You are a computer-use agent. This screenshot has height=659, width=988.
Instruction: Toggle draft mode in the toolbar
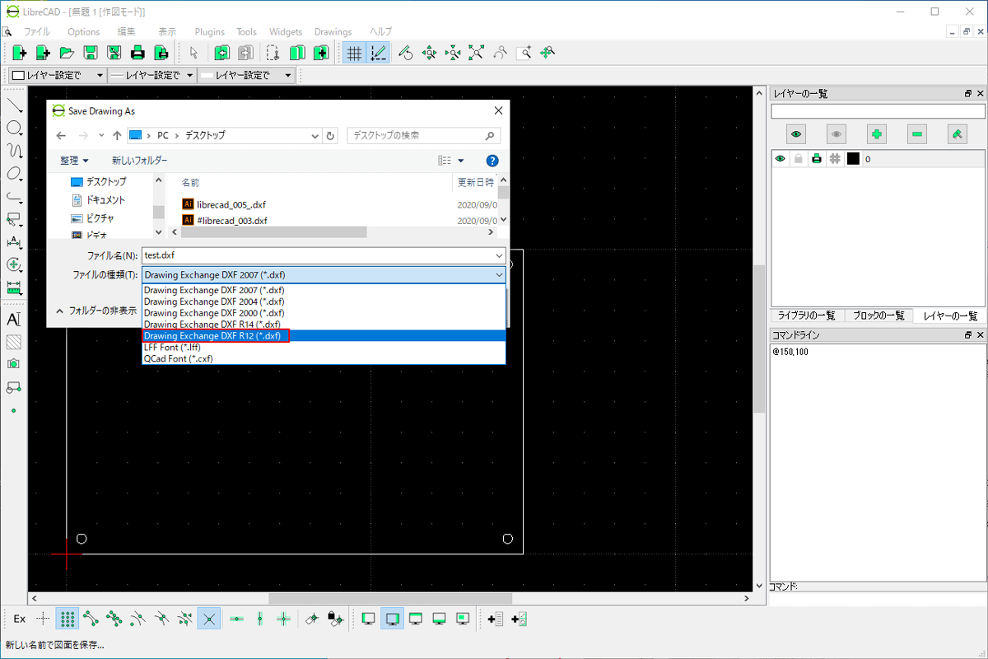point(378,53)
